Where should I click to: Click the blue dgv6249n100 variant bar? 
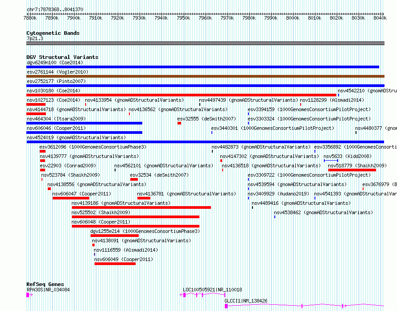pyautogui.click(x=203, y=67)
